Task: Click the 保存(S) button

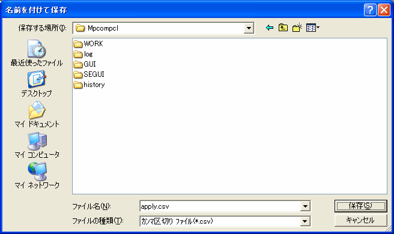Action: click(360, 206)
